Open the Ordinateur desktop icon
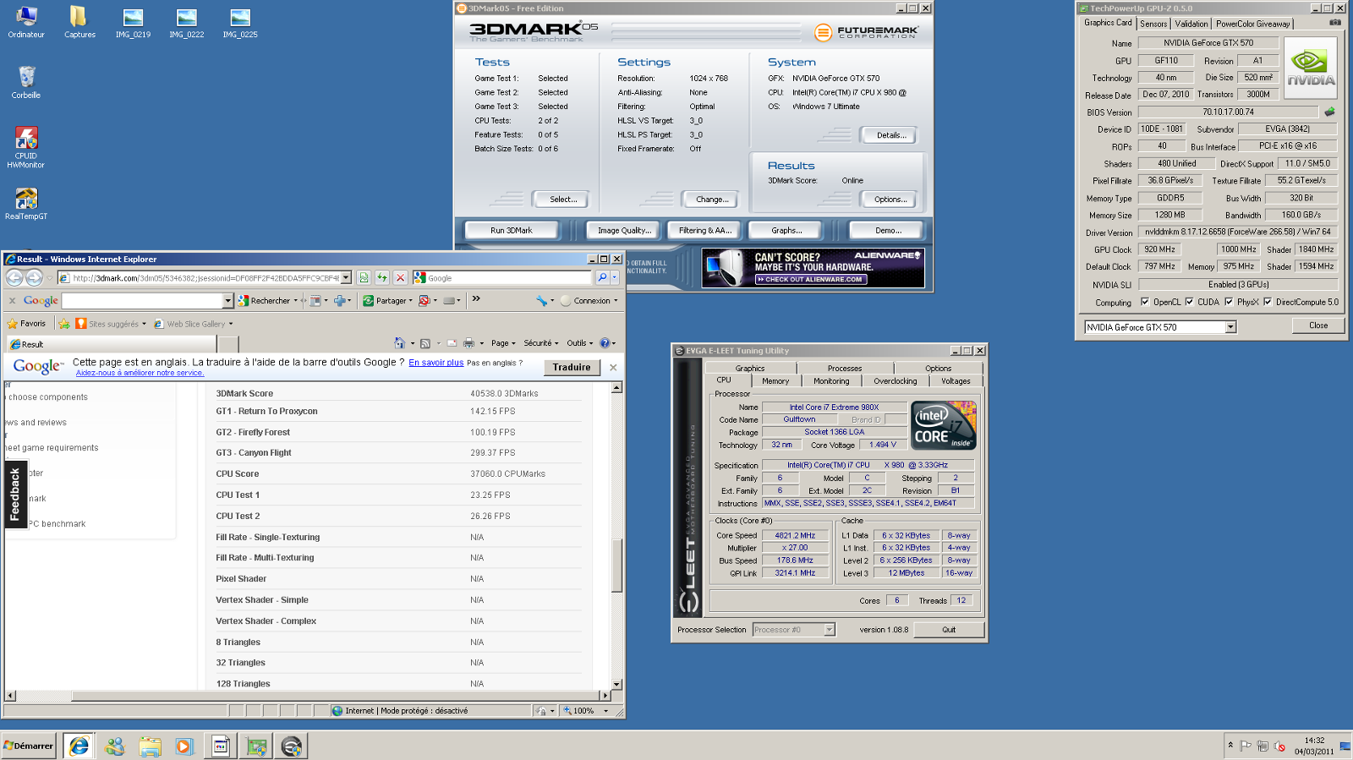The width and height of the screenshot is (1353, 760). (x=26, y=22)
